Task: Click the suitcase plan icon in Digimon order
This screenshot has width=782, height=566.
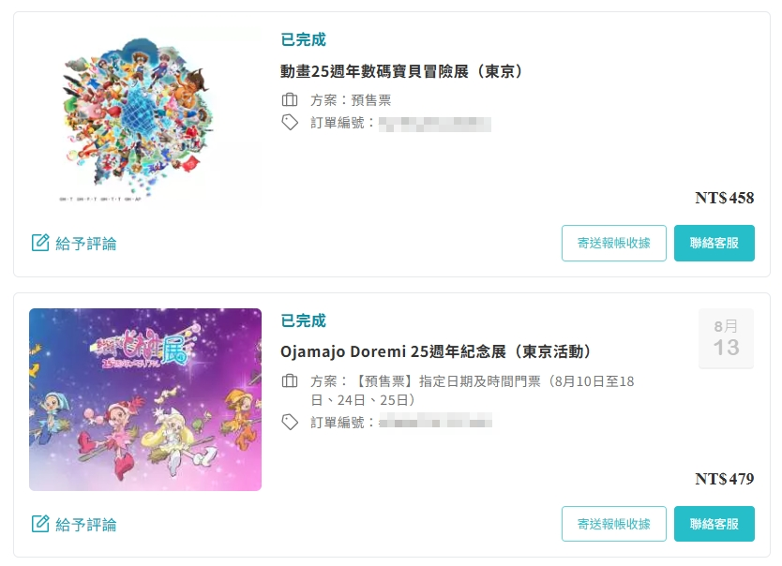Action: tap(290, 99)
